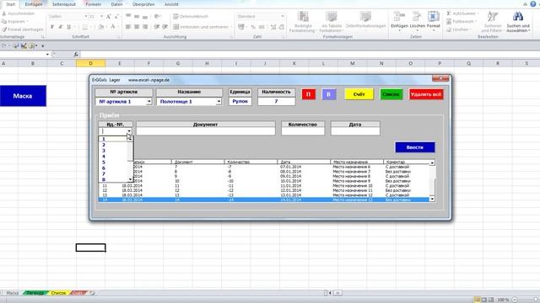Click the insert function fx icon
Screen dimensions: 540x303
click(76, 54)
